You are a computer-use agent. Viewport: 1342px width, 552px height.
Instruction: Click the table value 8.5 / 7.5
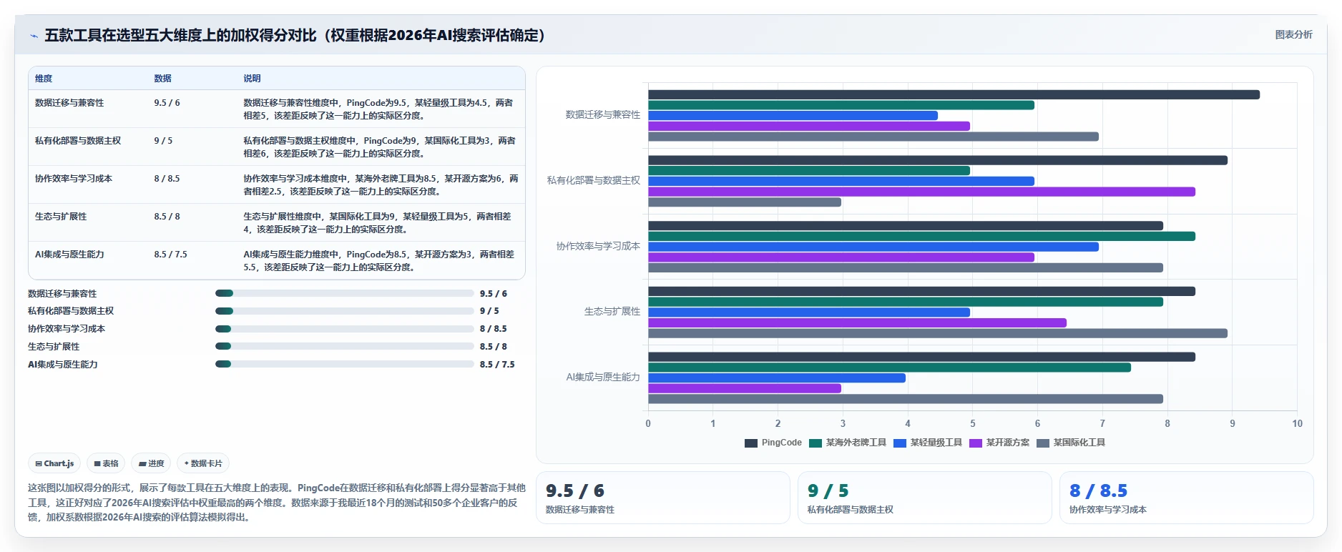pyautogui.click(x=170, y=255)
